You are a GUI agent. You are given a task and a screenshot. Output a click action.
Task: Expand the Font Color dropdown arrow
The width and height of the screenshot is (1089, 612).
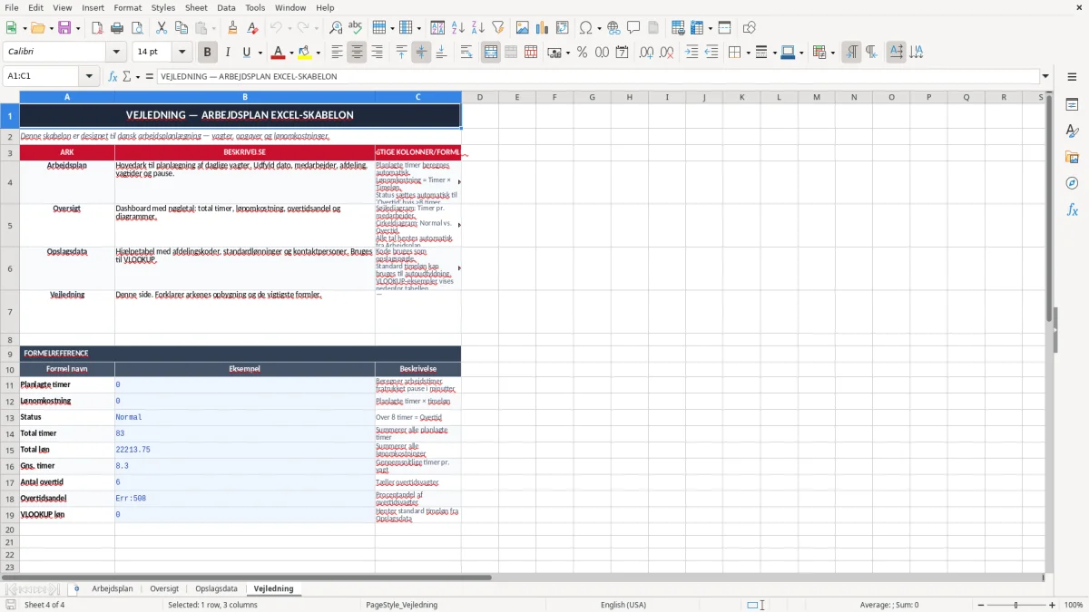coord(291,53)
